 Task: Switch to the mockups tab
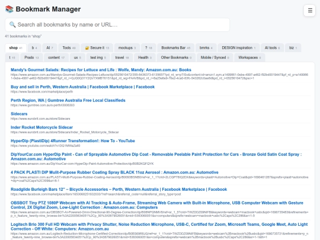pyautogui.click(x=127, y=48)
